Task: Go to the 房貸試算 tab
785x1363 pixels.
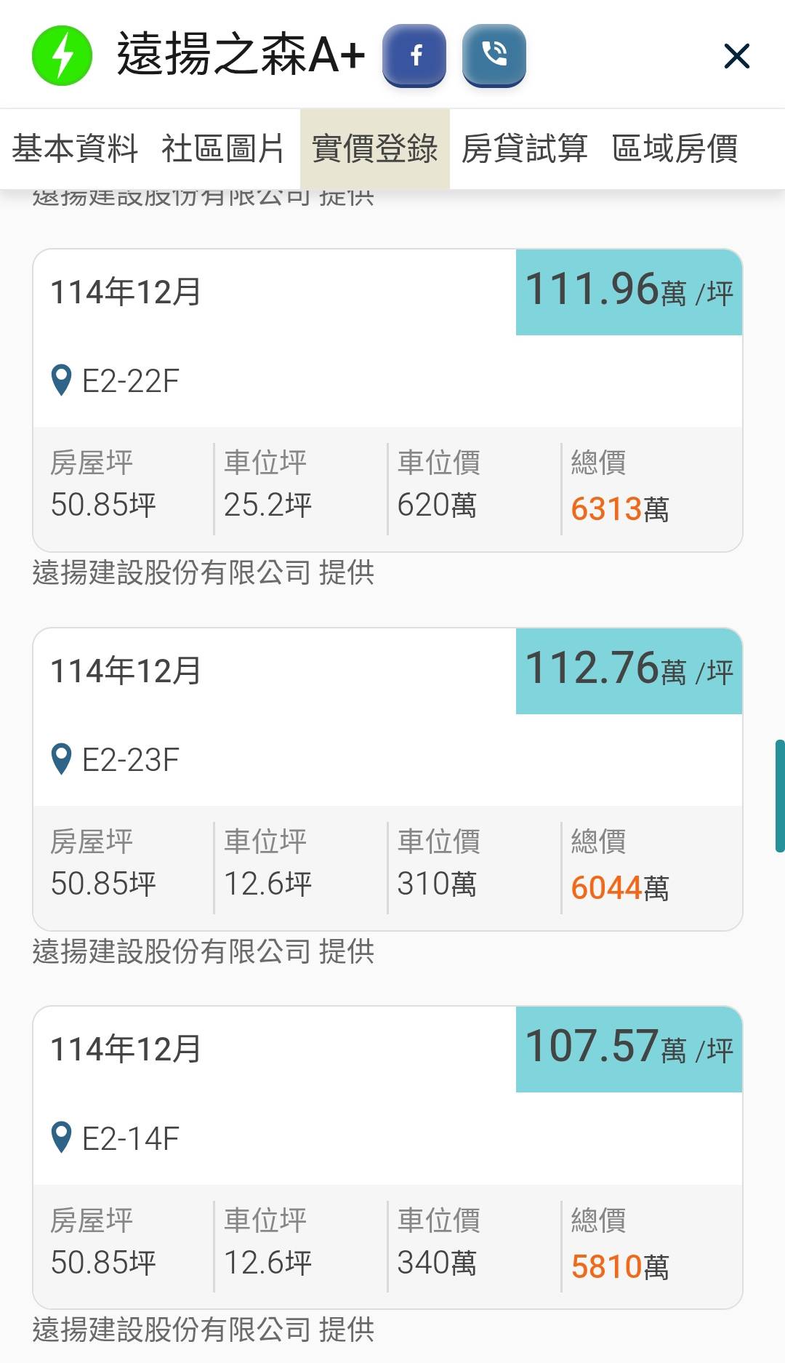Action: tap(525, 149)
